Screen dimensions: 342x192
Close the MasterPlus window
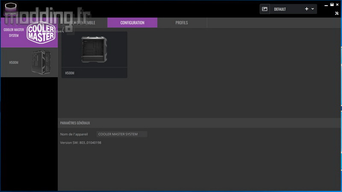click(337, 5)
